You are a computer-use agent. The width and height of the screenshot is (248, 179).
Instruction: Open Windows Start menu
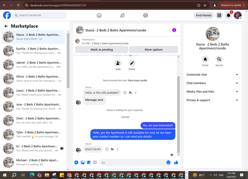[4, 175]
